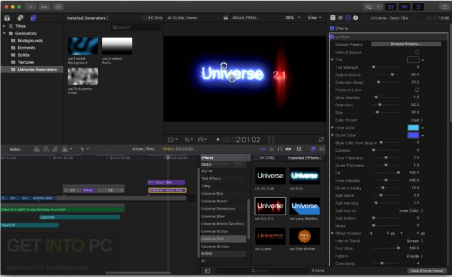
Task: Toggle the Timeline panel layout button
Action: [x=404, y=6]
